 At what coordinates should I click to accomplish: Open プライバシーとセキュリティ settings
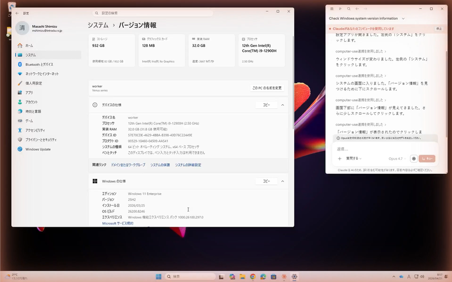(48, 139)
